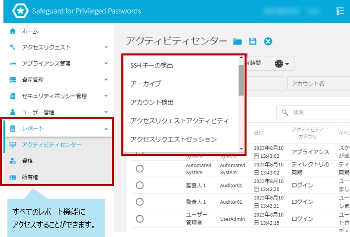Click the アプライアンス category cell
The height and width of the screenshot is (237, 350).
(x=310, y=152)
